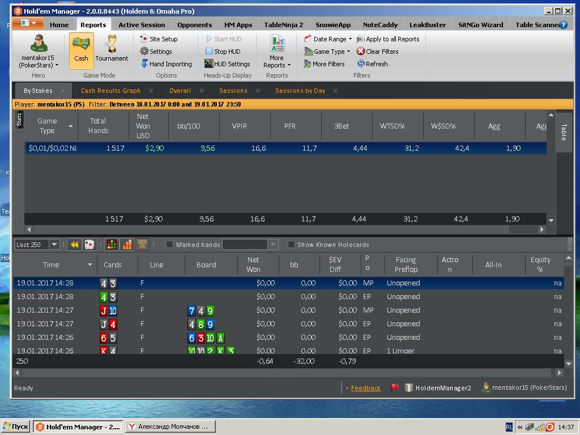Image resolution: width=580 pixels, height=435 pixels.
Task: Expand the vertical Stats side tab
Action: tap(19, 120)
